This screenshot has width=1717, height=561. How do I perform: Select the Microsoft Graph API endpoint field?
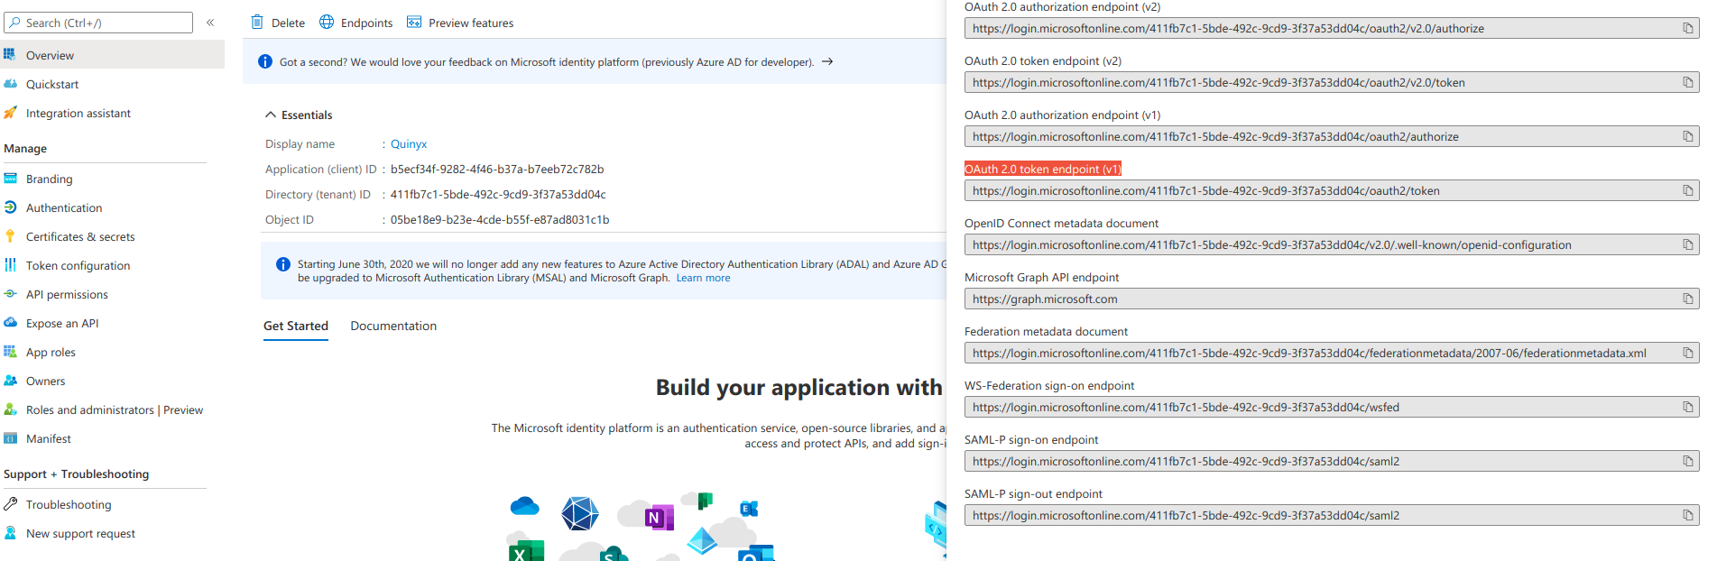(1332, 299)
